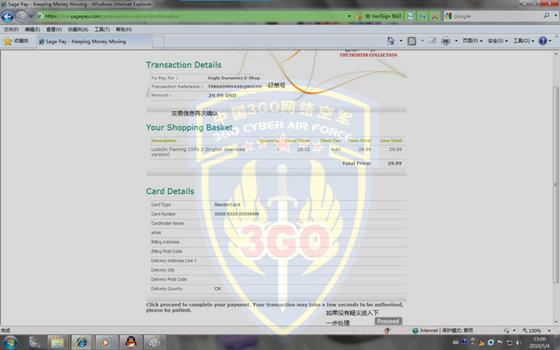Open the 页面(P) command bar menu

472,41
